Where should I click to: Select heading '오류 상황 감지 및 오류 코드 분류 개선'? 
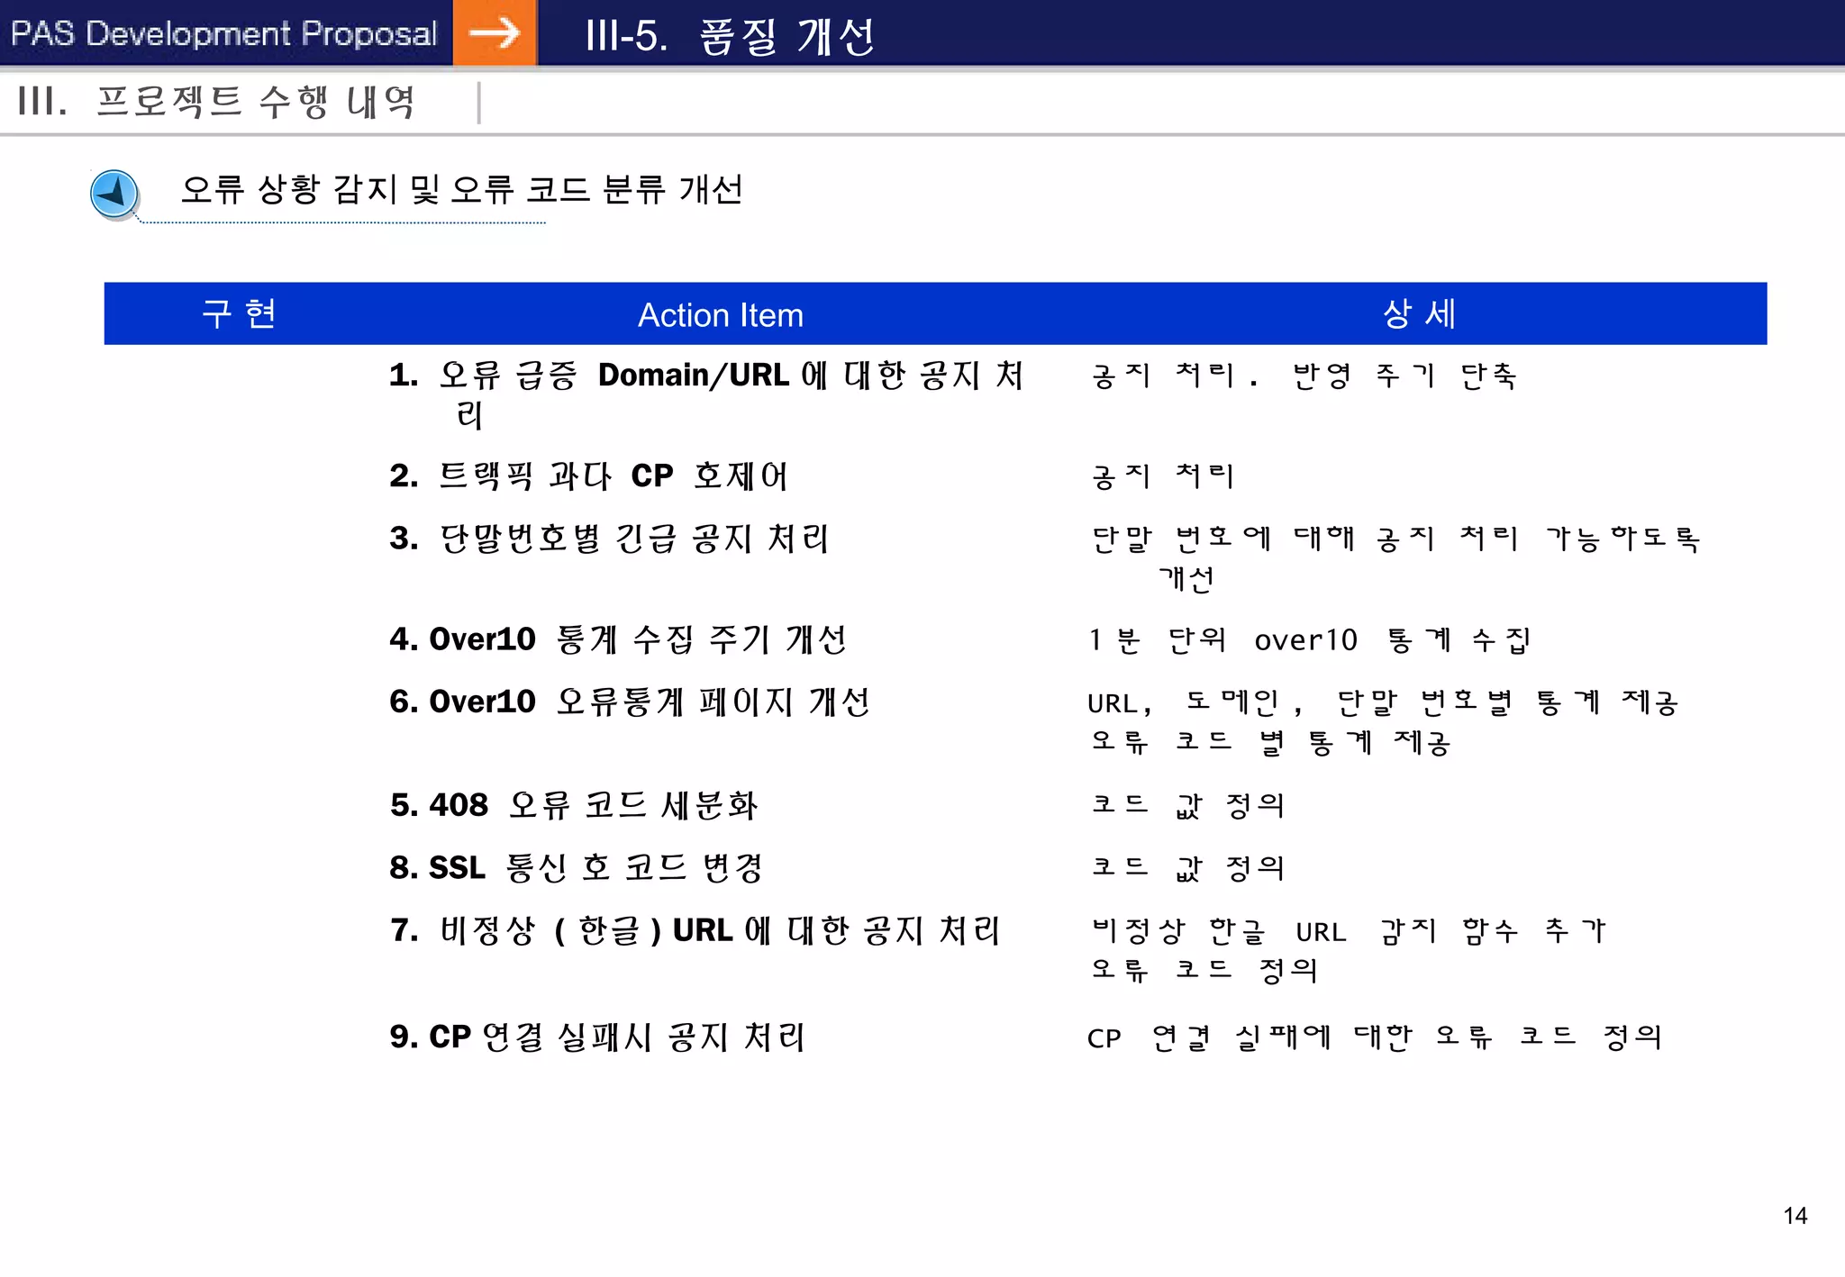(x=461, y=190)
